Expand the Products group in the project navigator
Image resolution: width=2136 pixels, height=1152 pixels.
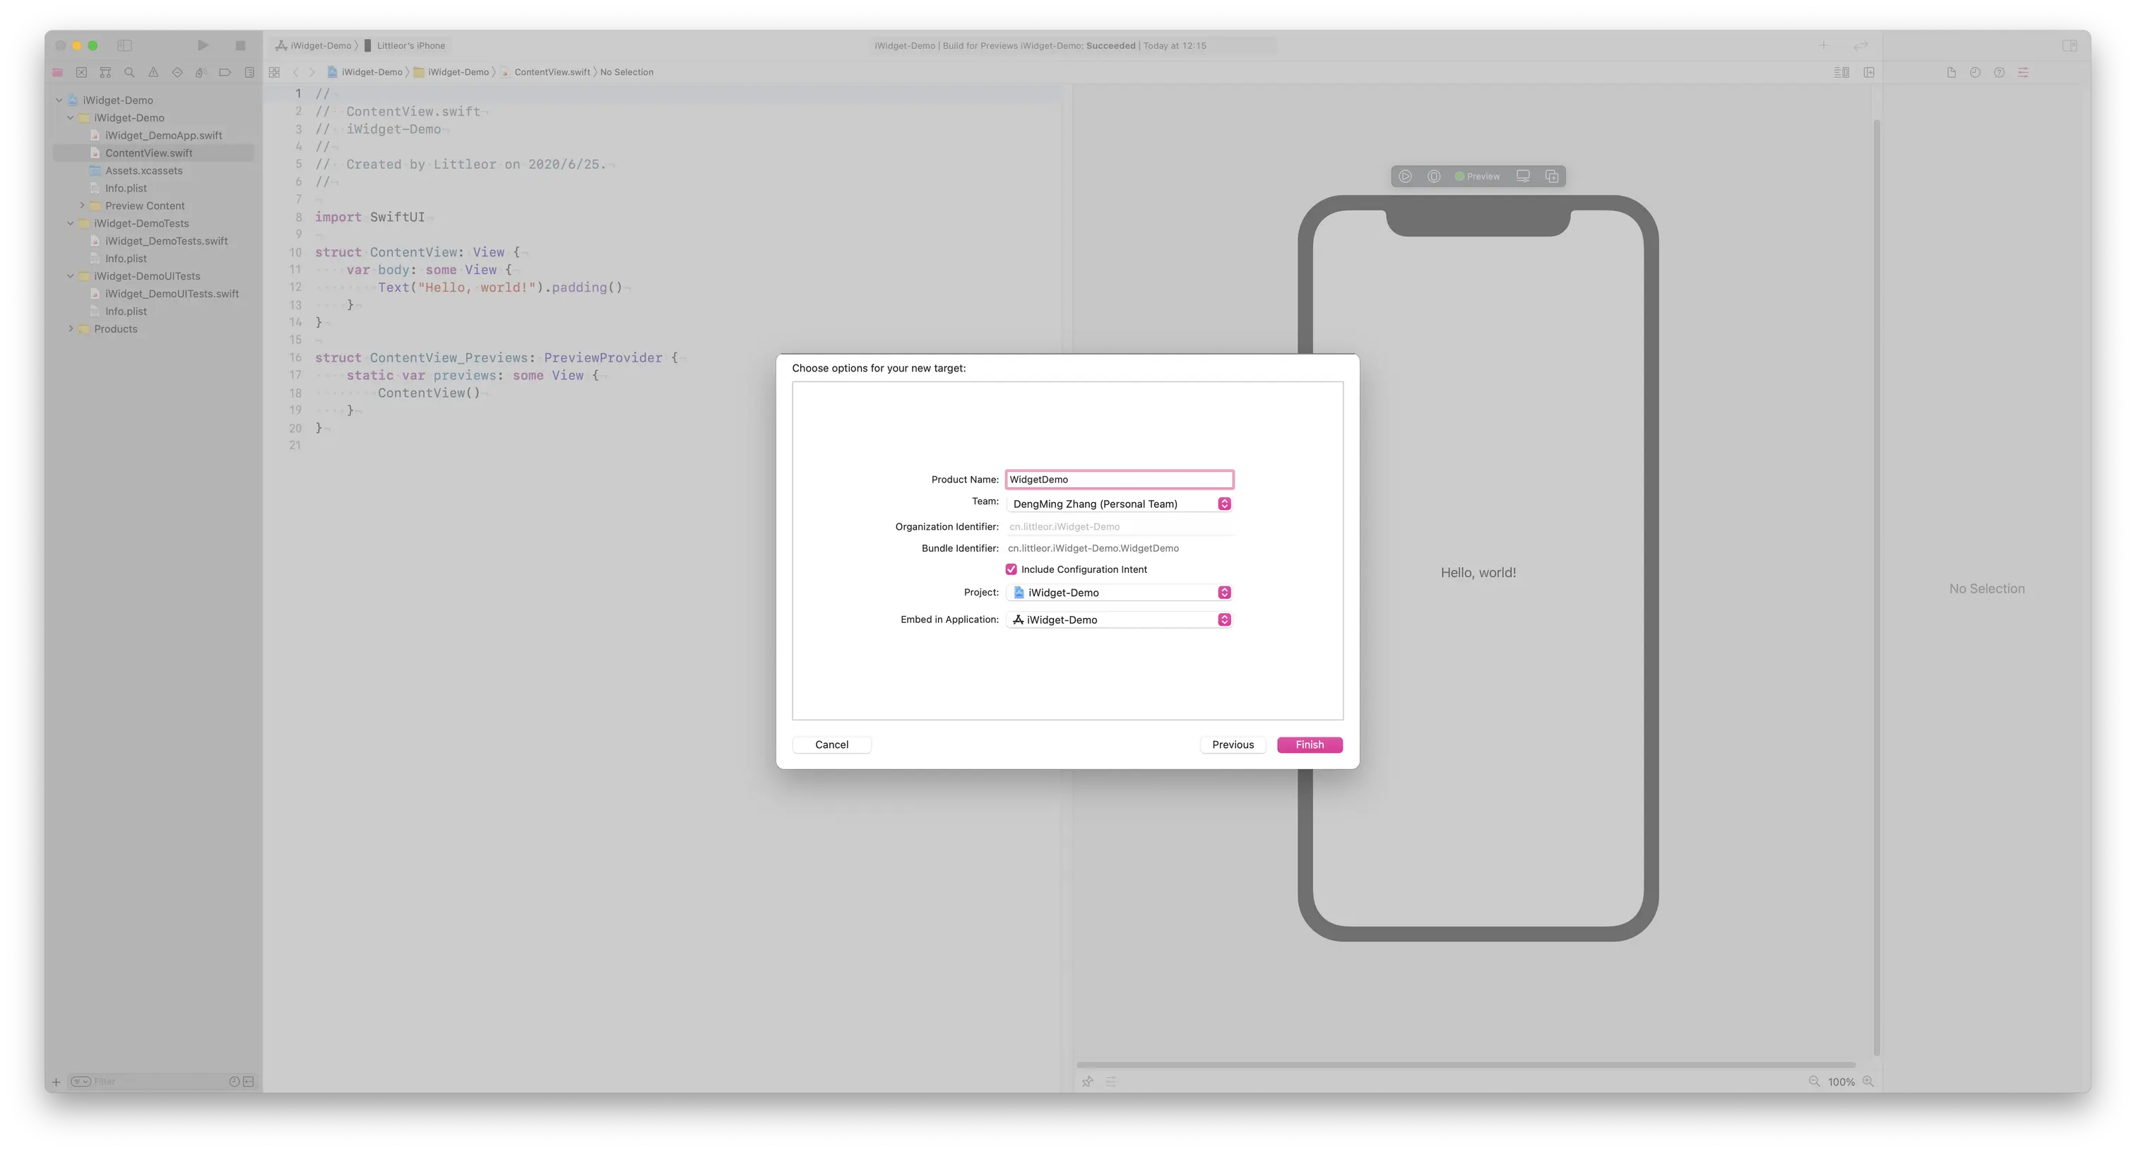click(71, 328)
